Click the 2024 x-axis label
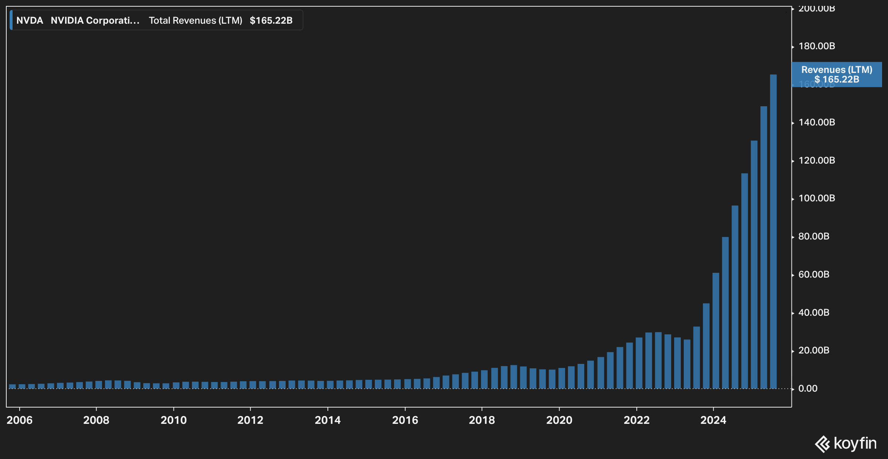Screen dimensions: 888x459 click(x=713, y=420)
